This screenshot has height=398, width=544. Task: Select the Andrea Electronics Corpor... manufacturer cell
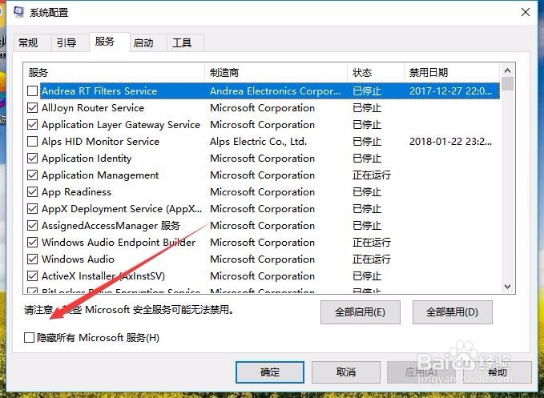coord(275,90)
